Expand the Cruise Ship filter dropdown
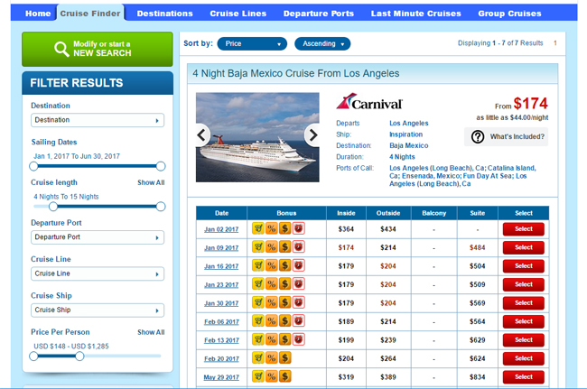 [x=98, y=310]
